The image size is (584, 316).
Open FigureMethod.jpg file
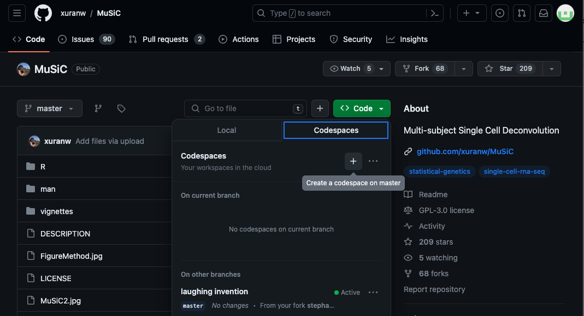71,256
